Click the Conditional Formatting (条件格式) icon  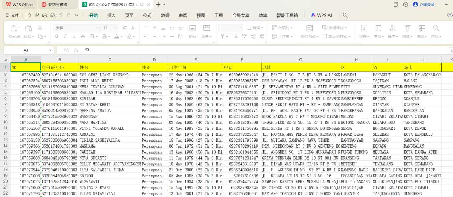[310, 29]
